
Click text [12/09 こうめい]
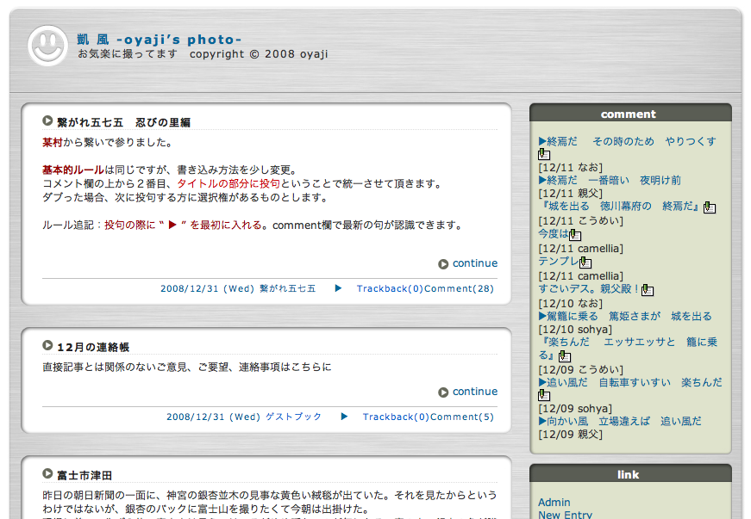pyautogui.click(x=581, y=369)
